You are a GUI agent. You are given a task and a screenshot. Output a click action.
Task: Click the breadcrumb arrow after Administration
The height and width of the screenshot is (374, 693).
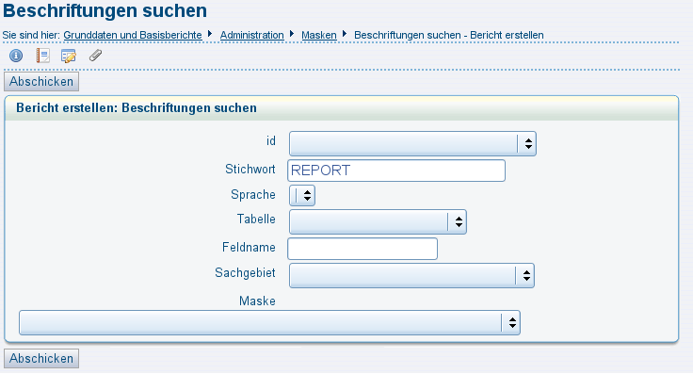point(292,34)
